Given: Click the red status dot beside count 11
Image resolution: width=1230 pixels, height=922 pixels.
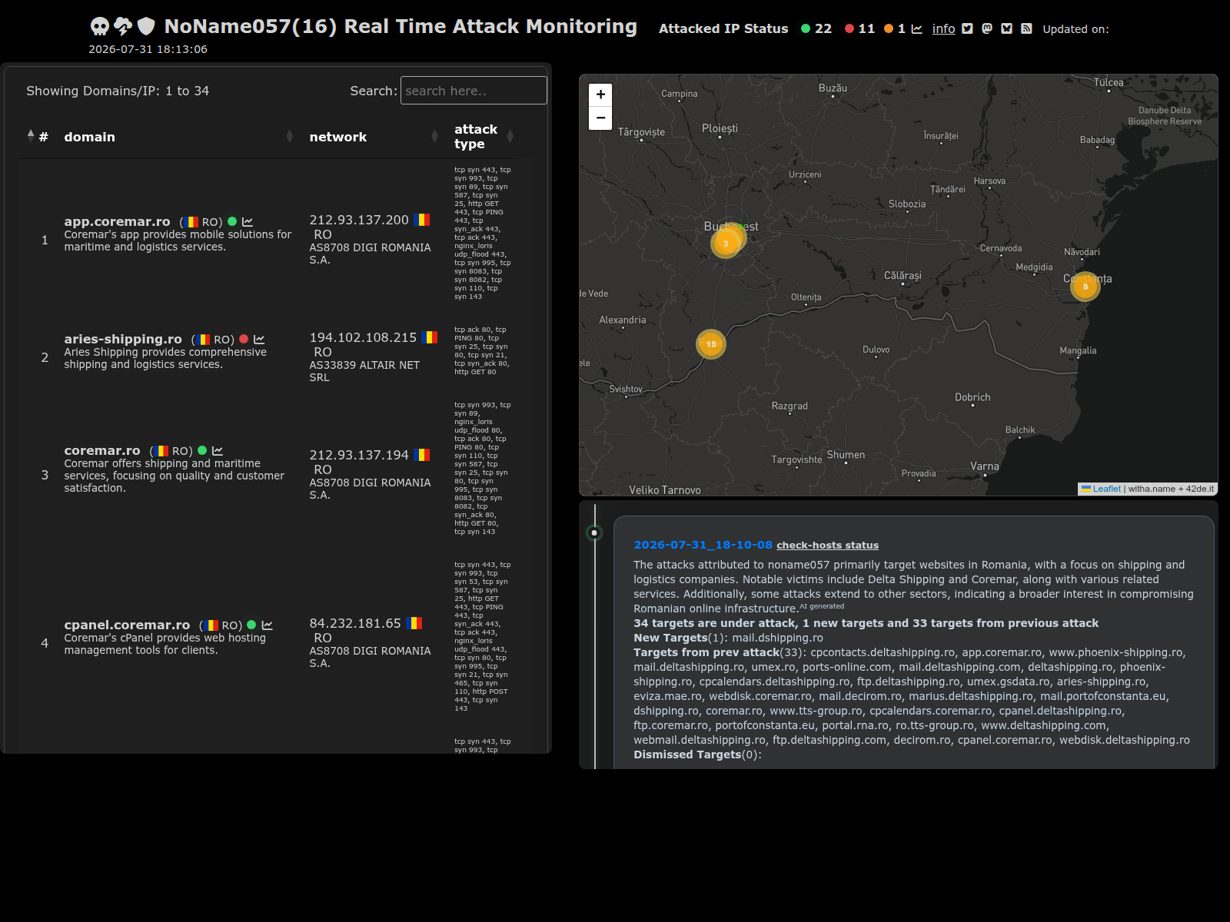Looking at the screenshot, I should pos(849,28).
